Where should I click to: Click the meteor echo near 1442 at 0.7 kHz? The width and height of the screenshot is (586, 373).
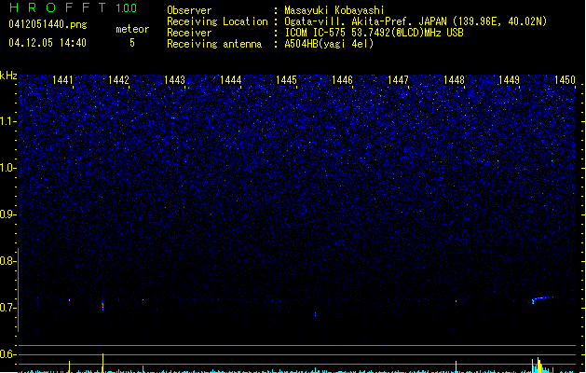102,305
